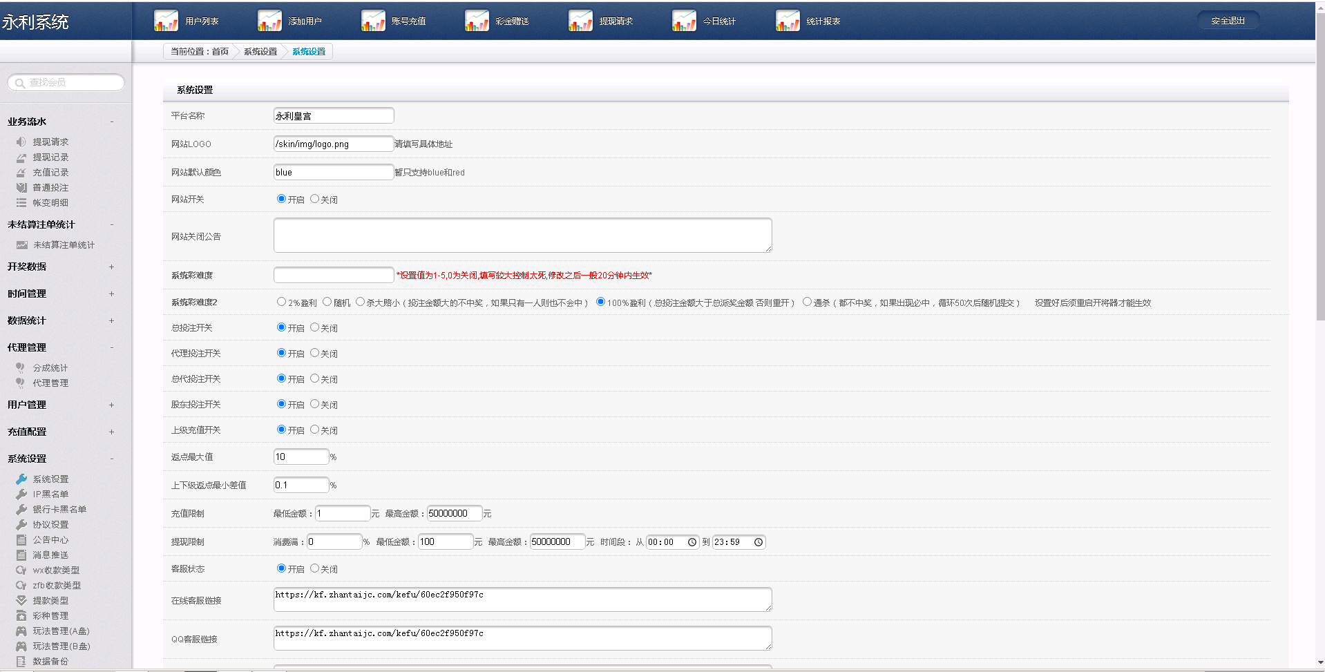Expand the 开奖数据 sidebar section
Image resolution: width=1325 pixels, height=672 pixels.
[x=111, y=267]
